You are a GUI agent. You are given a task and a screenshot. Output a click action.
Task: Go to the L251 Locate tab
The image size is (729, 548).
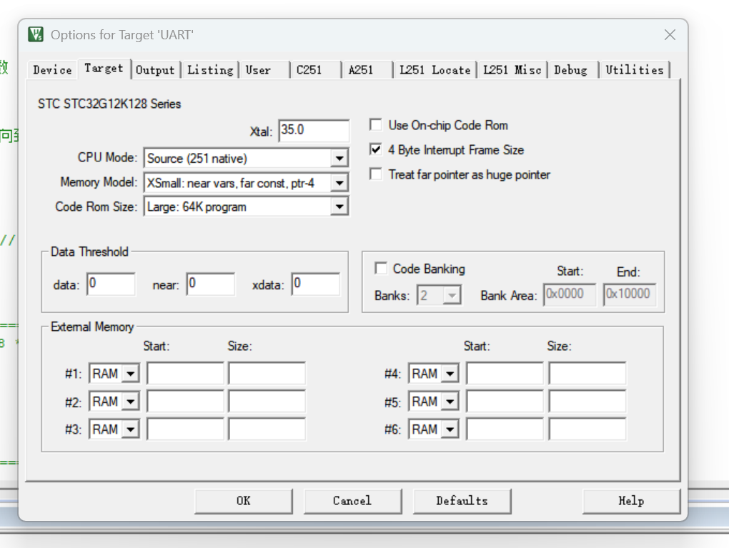tap(435, 70)
